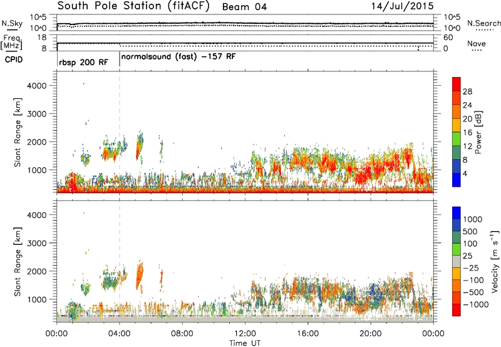The width and height of the screenshot is (501, 347).
Task: Click the 'Nave' legend label
Action: tap(477, 44)
